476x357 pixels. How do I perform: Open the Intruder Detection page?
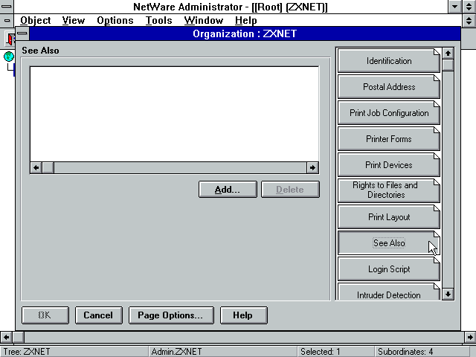pyautogui.click(x=388, y=294)
